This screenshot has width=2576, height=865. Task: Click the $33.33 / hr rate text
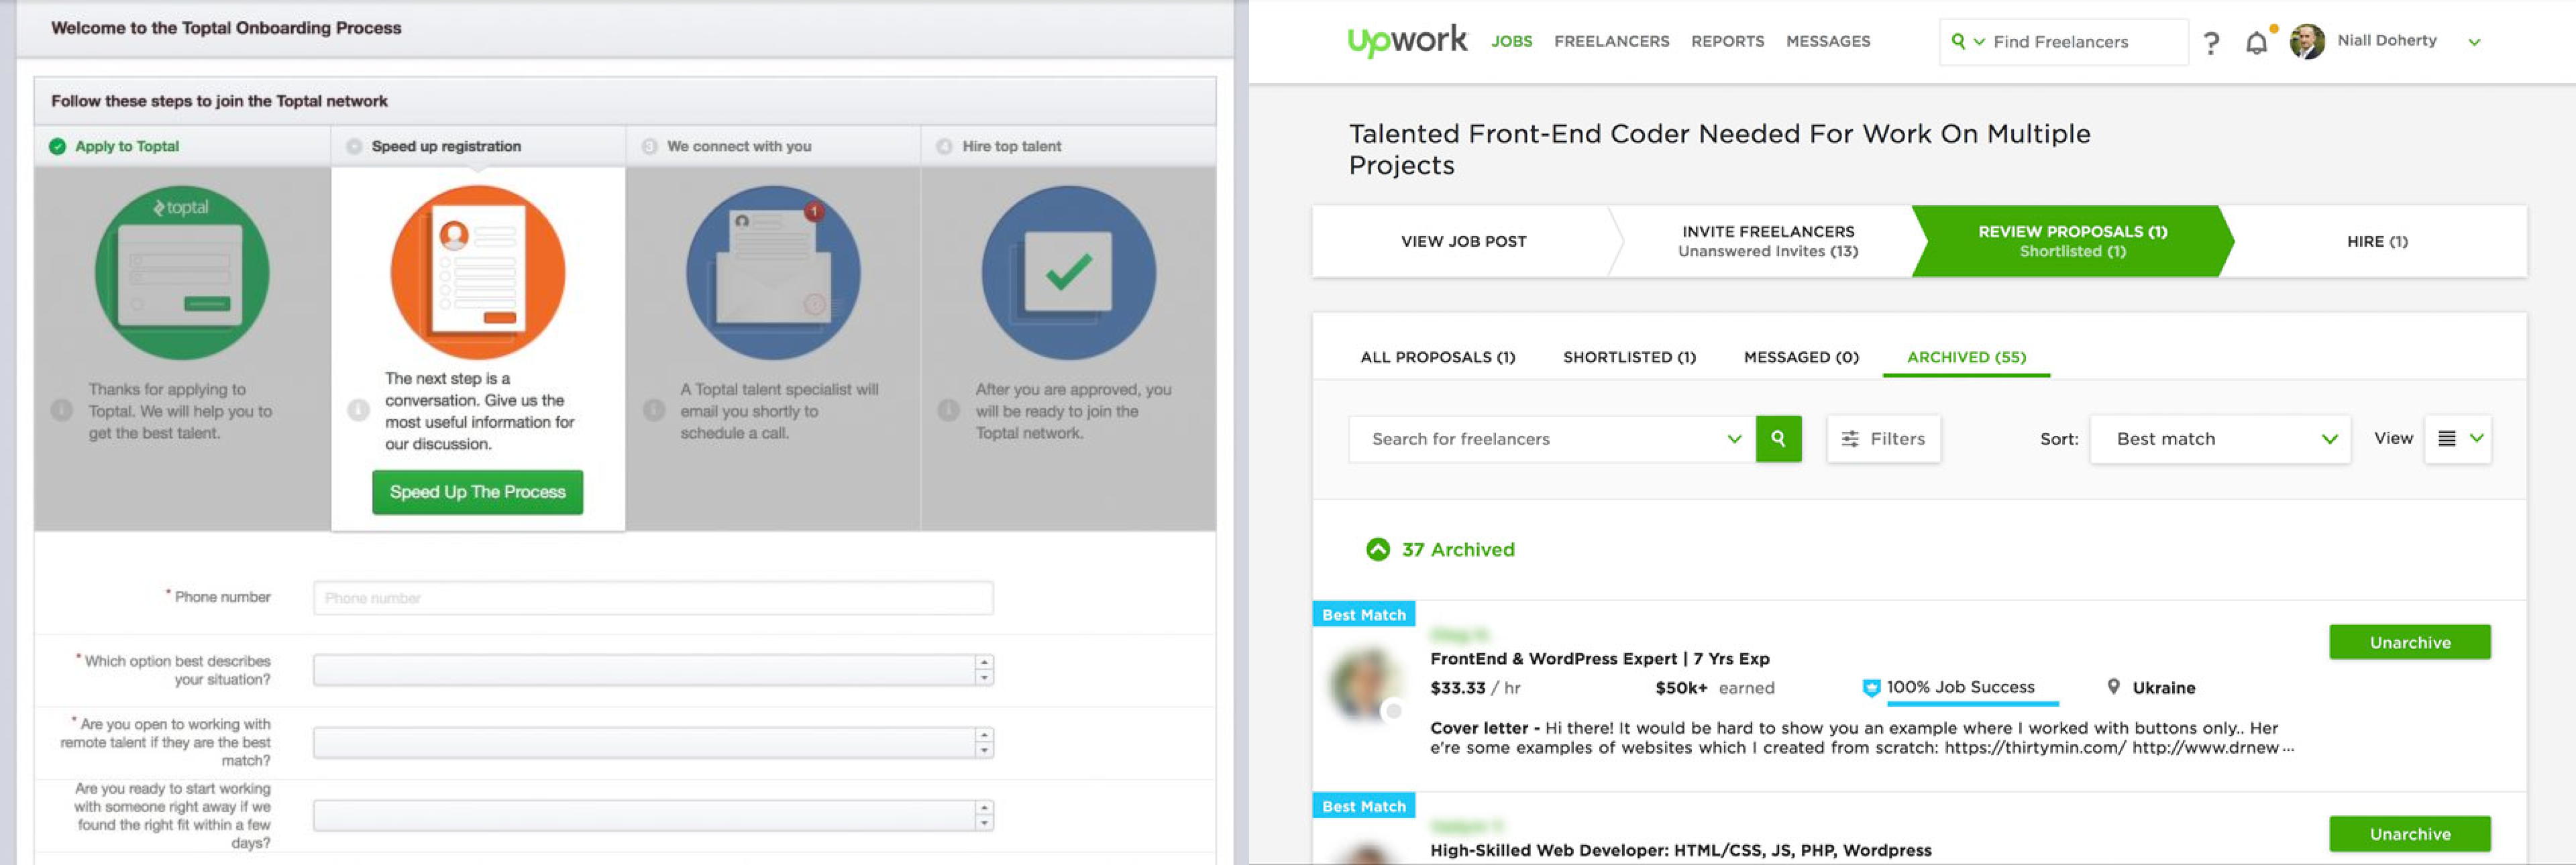[x=1475, y=688]
